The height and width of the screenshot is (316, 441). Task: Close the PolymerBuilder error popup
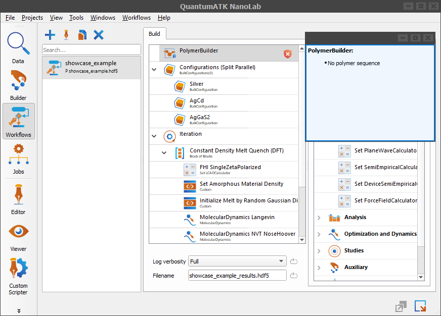click(428, 37)
